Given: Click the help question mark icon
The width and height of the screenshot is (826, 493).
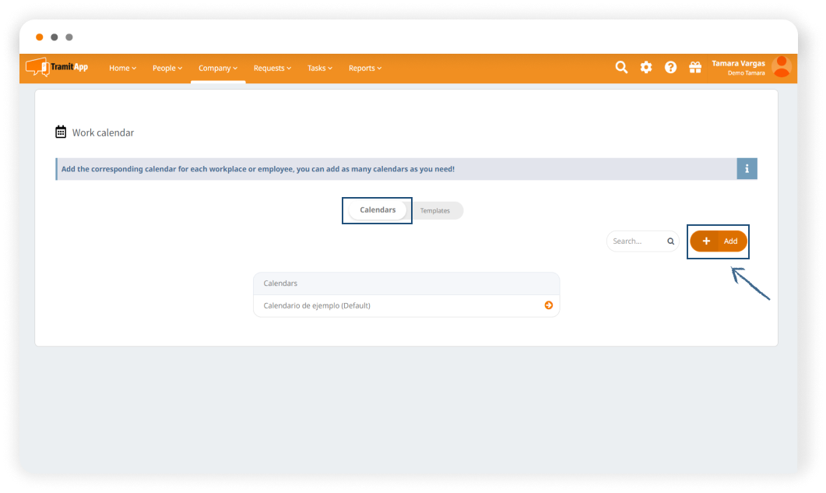Looking at the screenshot, I should coord(670,68).
